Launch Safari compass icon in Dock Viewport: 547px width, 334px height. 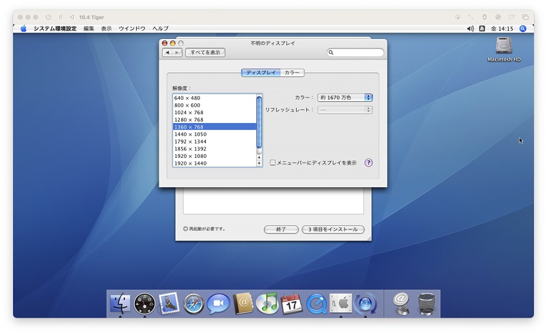[x=194, y=304]
